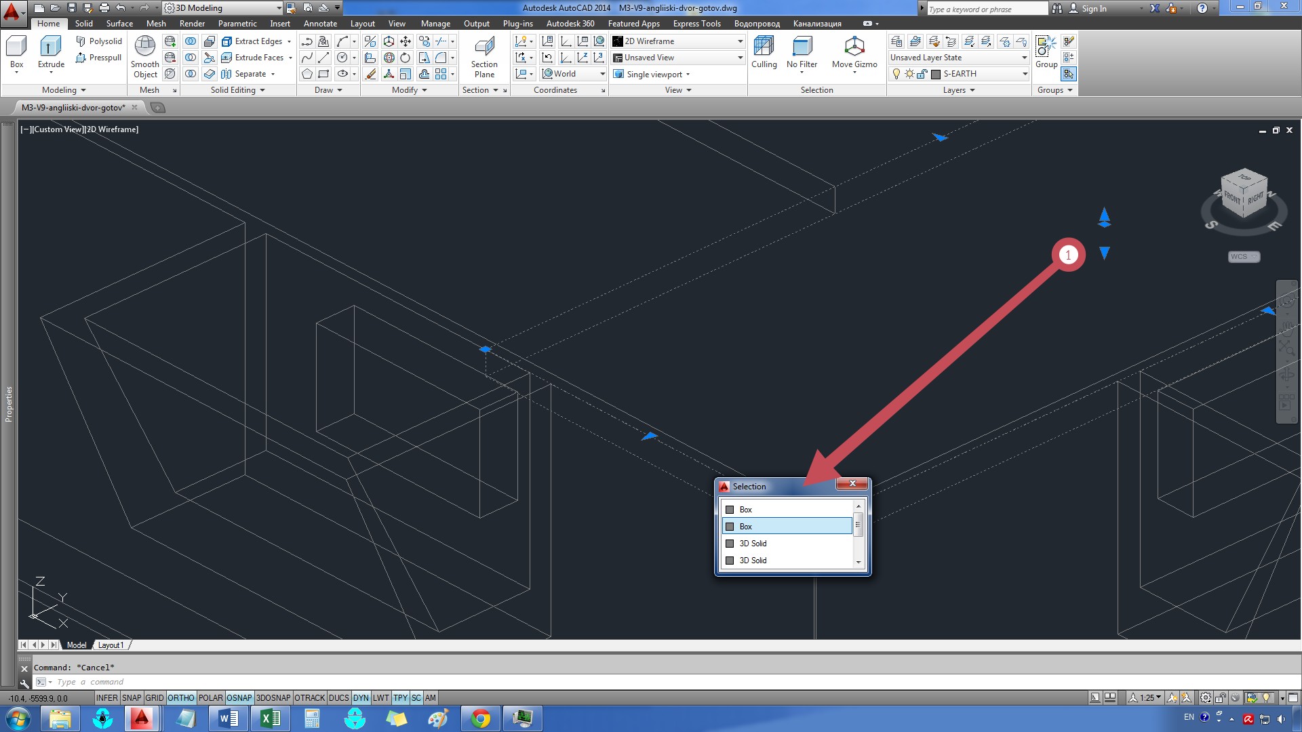The width and height of the screenshot is (1302, 732).
Task: Select the Box solid tool
Action: (16, 53)
